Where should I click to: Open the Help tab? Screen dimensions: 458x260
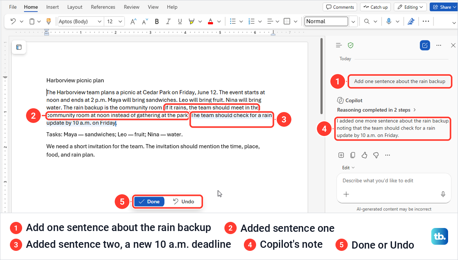[172, 7]
